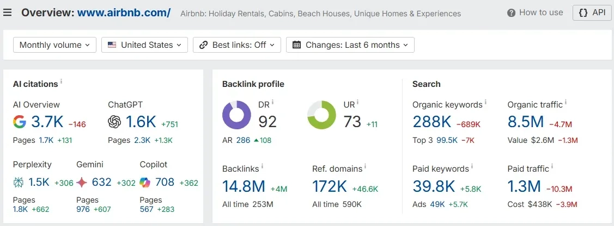This screenshot has height=226, width=614.
Task: Click the API button
Action: [592, 12]
